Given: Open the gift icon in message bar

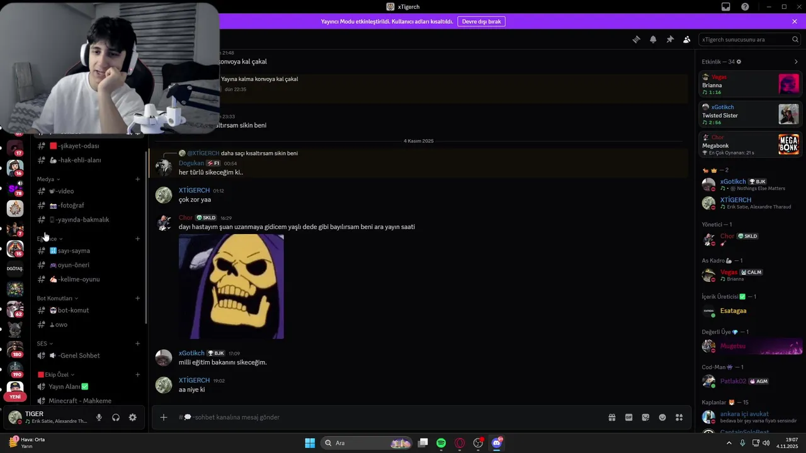Looking at the screenshot, I should point(611,417).
